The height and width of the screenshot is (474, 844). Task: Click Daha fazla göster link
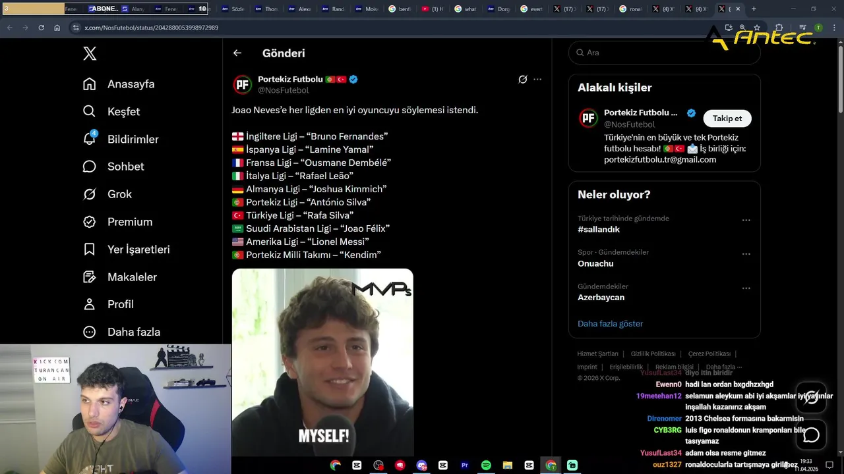[610, 324]
